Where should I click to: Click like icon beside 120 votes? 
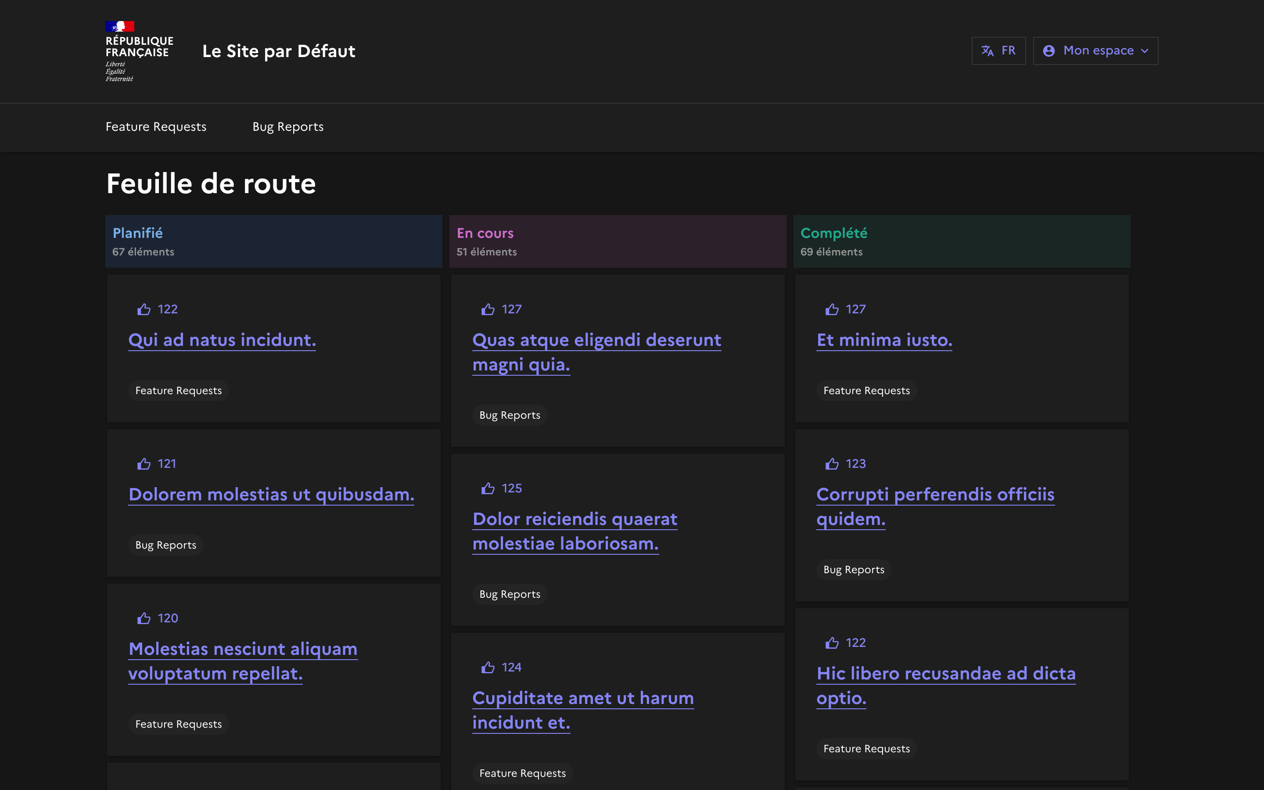(144, 619)
